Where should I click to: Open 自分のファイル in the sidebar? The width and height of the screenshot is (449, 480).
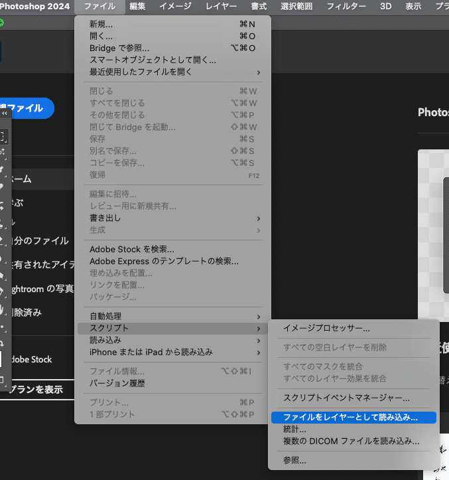point(40,241)
